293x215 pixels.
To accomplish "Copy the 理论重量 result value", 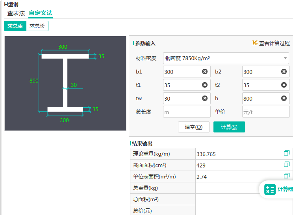I will pos(286,153).
